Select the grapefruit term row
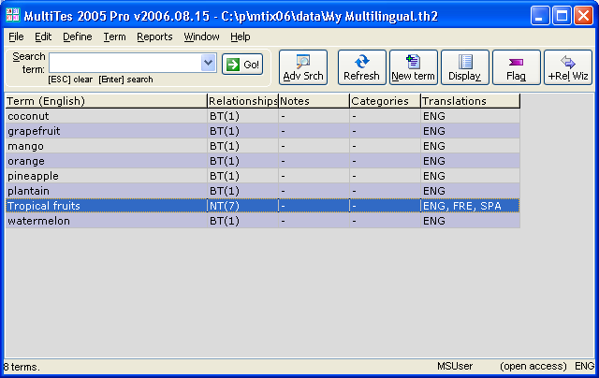This screenshot has width=599, height=378. tap(262, 131)
